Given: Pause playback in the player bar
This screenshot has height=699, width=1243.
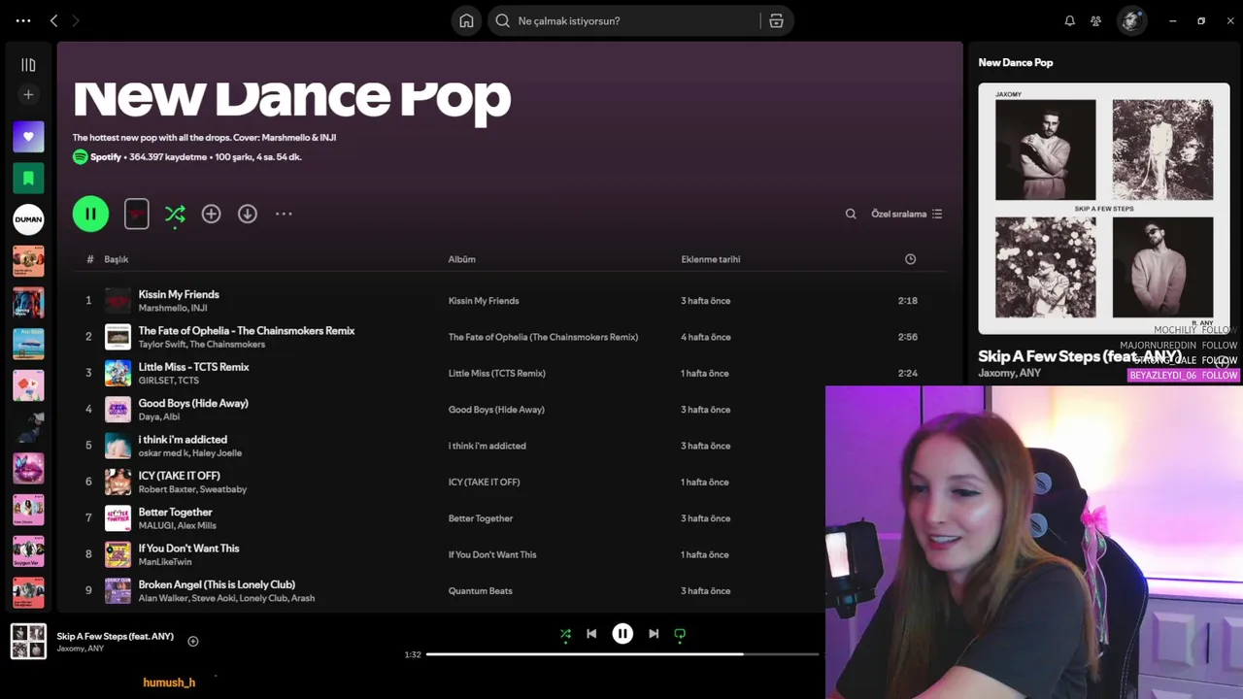Looking at the screenshot, I should [x=622, y=634].
